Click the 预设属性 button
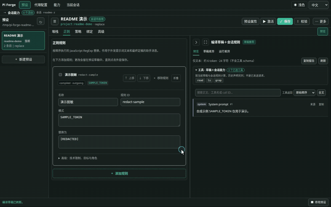Viewport: 331px width, 207px height. pos(250,22)
